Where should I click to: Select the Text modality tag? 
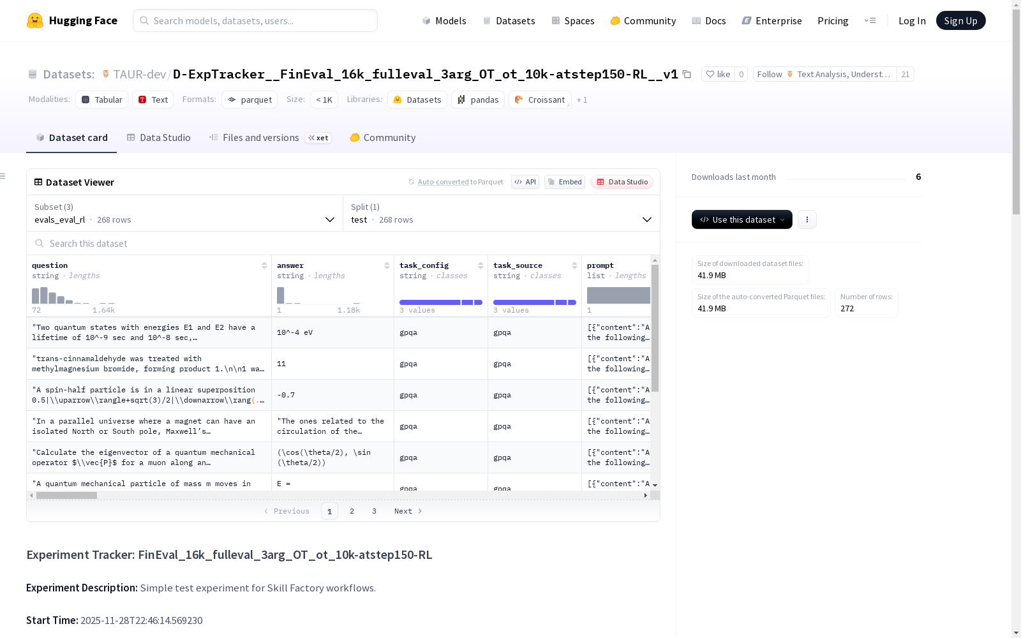pyautogui.click(x=153, y=100)
